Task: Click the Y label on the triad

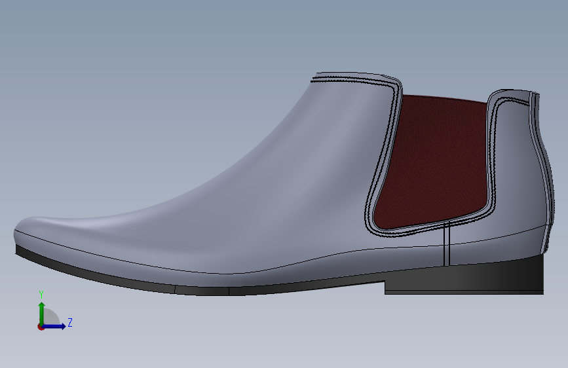Action: tap(41, 295)
